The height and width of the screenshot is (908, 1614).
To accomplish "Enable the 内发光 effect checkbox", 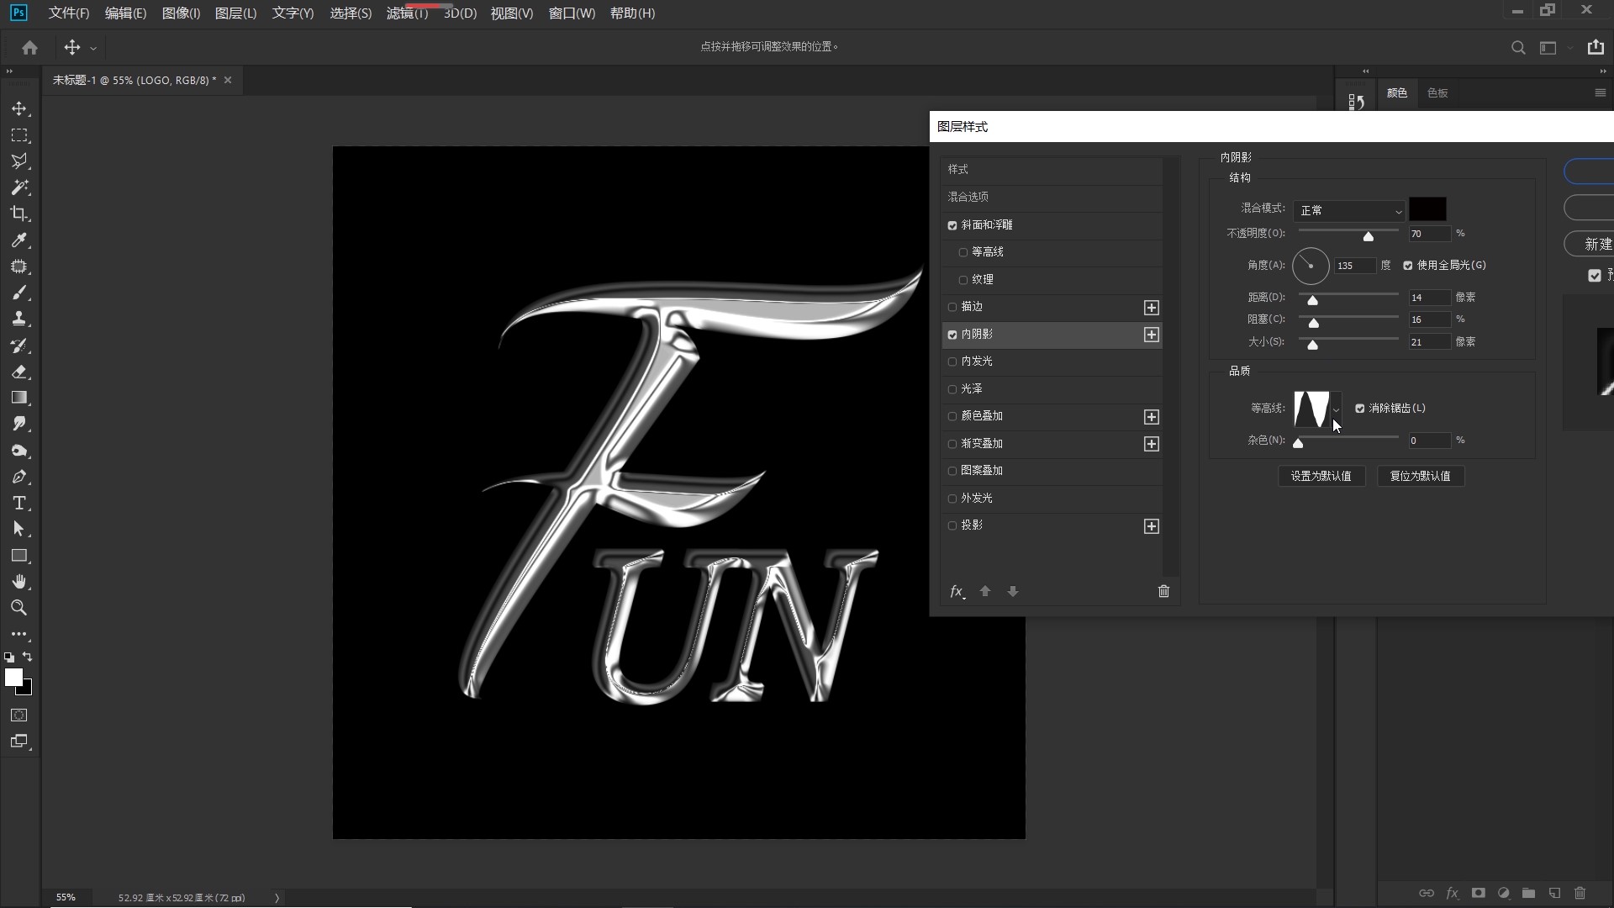I will tap(952, 362).
